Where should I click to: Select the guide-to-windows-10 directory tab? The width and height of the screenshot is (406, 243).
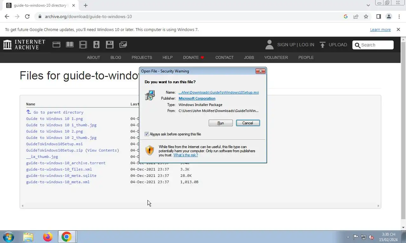point(41,5)
